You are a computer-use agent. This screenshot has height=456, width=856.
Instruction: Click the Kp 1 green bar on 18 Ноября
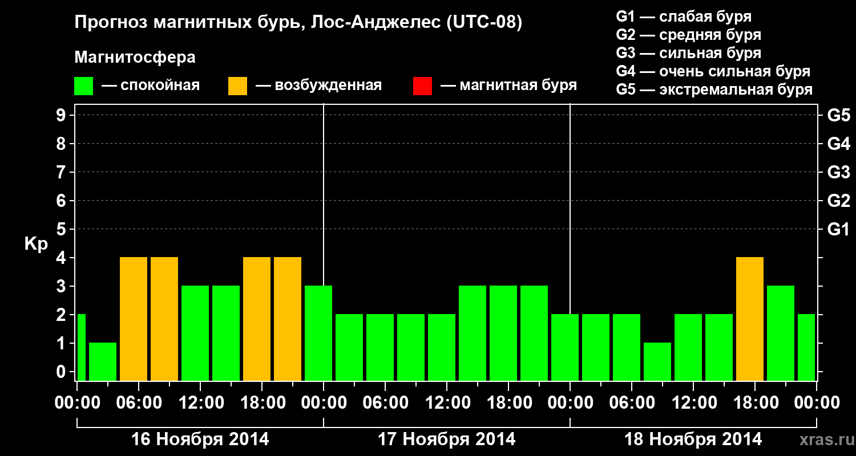coord(657,361)
